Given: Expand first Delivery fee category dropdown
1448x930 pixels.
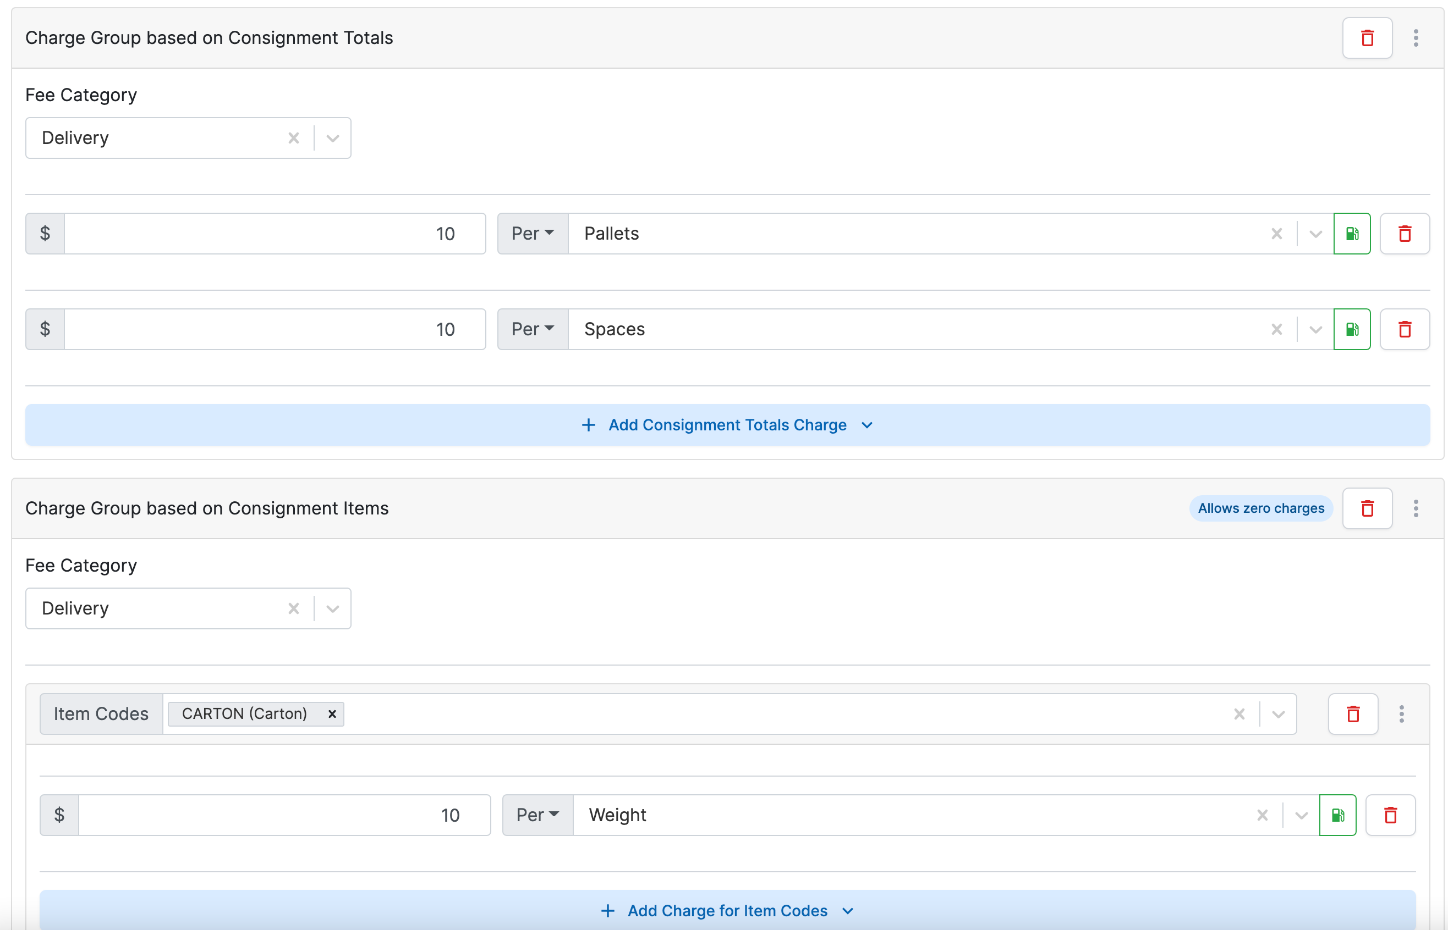Looking at the screenshot, I should (332, 139).
